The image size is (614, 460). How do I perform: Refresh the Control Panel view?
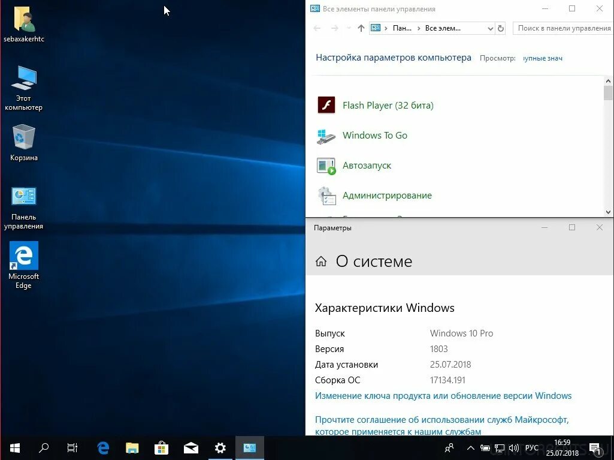point(500,28)
